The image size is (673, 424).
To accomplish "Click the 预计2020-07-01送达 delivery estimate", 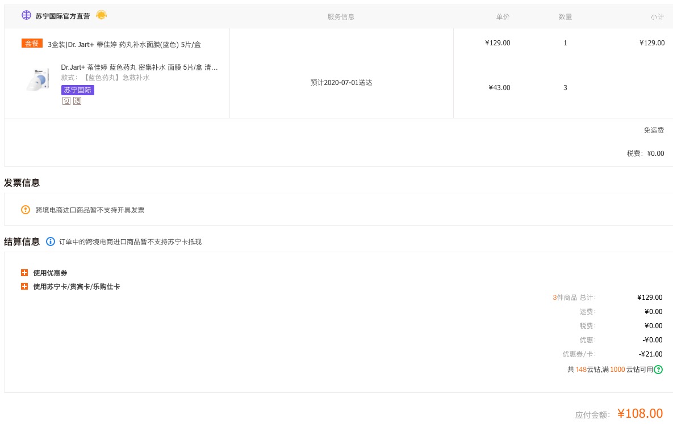I will point(341,83).
